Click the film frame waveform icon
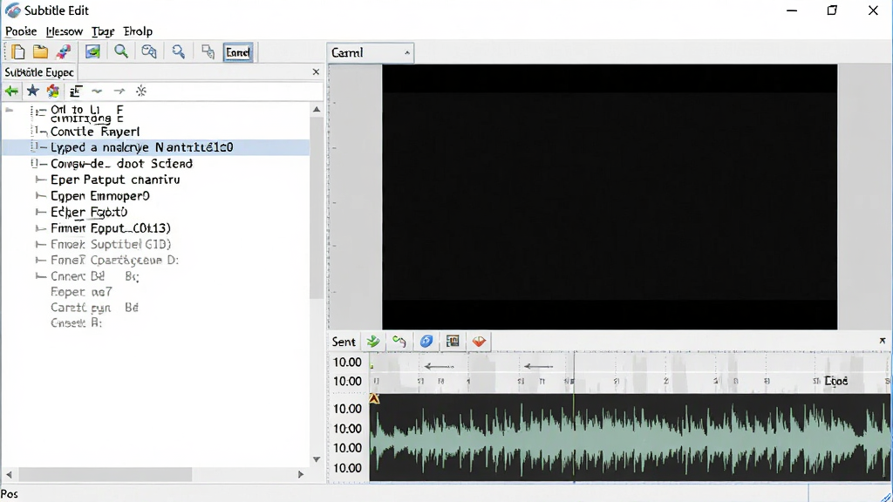The width and height of the screenshot is (893, 502). coord(453,342)
